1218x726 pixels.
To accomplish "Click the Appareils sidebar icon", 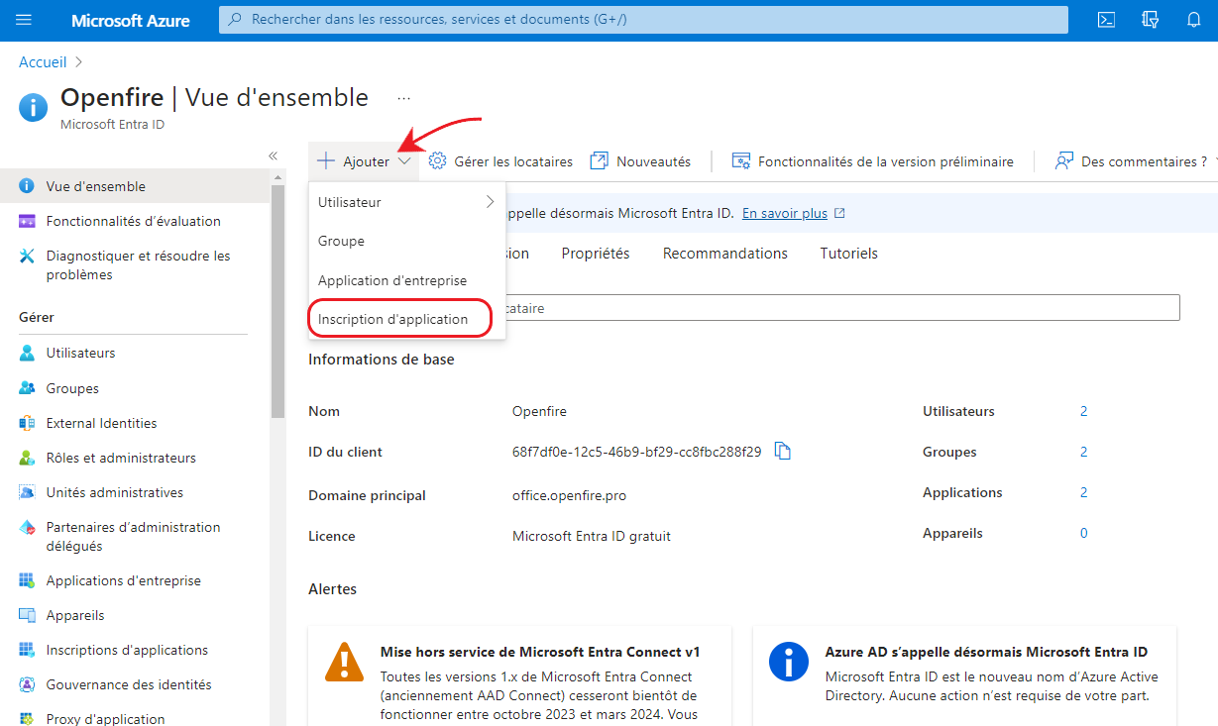I will click(x=28, y=615).
